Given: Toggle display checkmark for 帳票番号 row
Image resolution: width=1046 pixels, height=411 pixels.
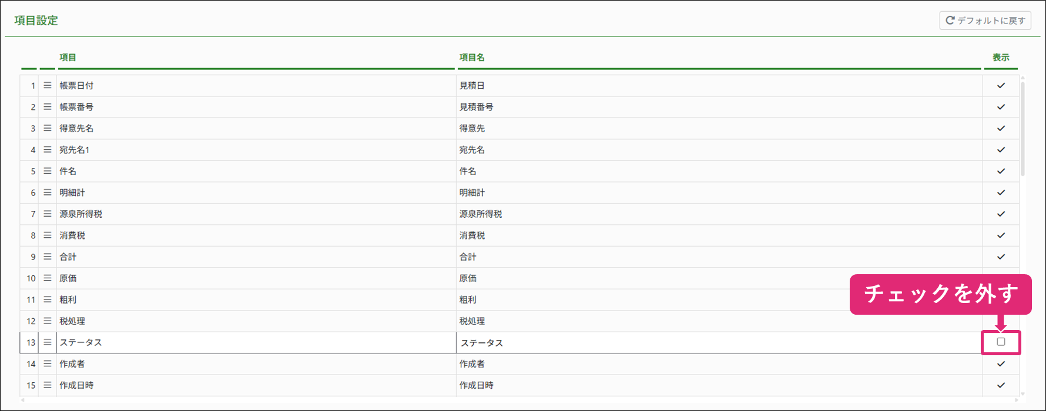Looking at the screenshot, I should pyautogui.click(x=1001, y=107).
